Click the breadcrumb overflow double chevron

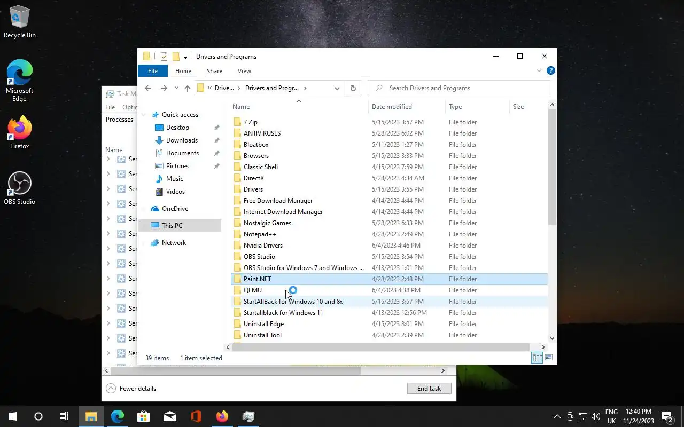tap(209, 88)
